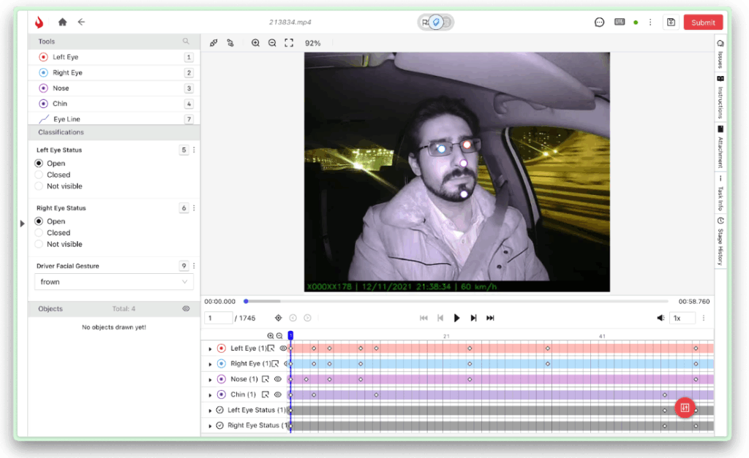Viewport: 749px width, 458px height.
Task: Open the Driver Facial Gesture dropdown
Action: click(x=113, y=282)
